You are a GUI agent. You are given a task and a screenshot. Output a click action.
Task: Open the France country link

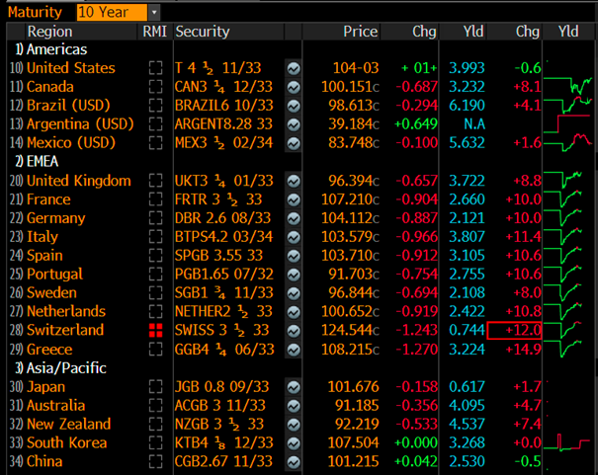48,199
